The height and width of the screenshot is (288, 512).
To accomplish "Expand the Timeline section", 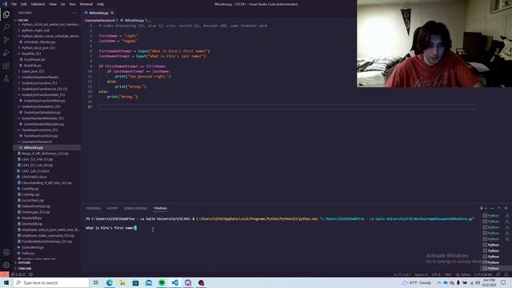I will coord(25,269).
